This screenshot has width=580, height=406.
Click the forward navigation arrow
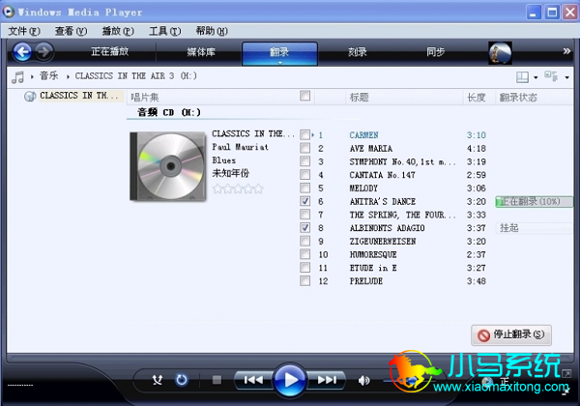pos(44,52)
